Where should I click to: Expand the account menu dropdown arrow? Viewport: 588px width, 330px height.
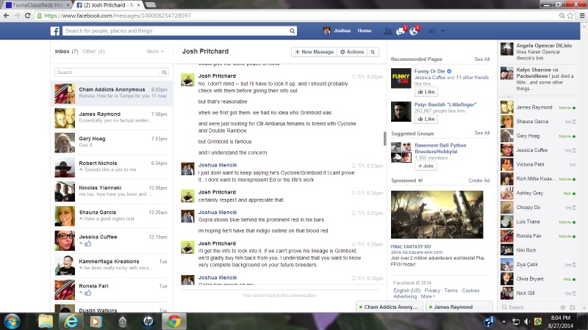443,31
